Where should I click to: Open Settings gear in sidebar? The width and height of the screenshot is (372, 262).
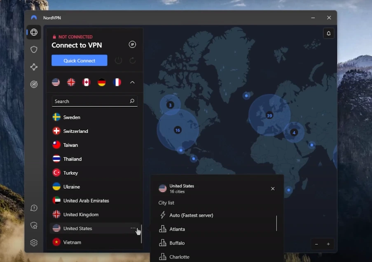tap(34, 243)
